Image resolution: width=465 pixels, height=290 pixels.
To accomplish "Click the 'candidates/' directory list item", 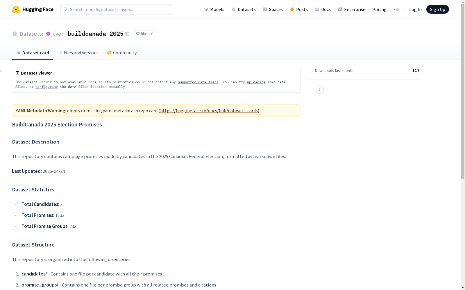I will (x=92, y=274).
